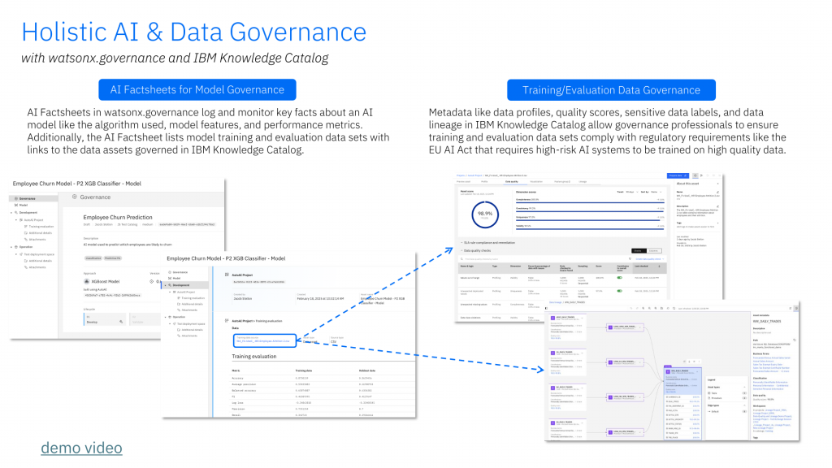Open the demo video link
Image resolution: width=832 pixels, height=468 pixels.
coord(81,448)
